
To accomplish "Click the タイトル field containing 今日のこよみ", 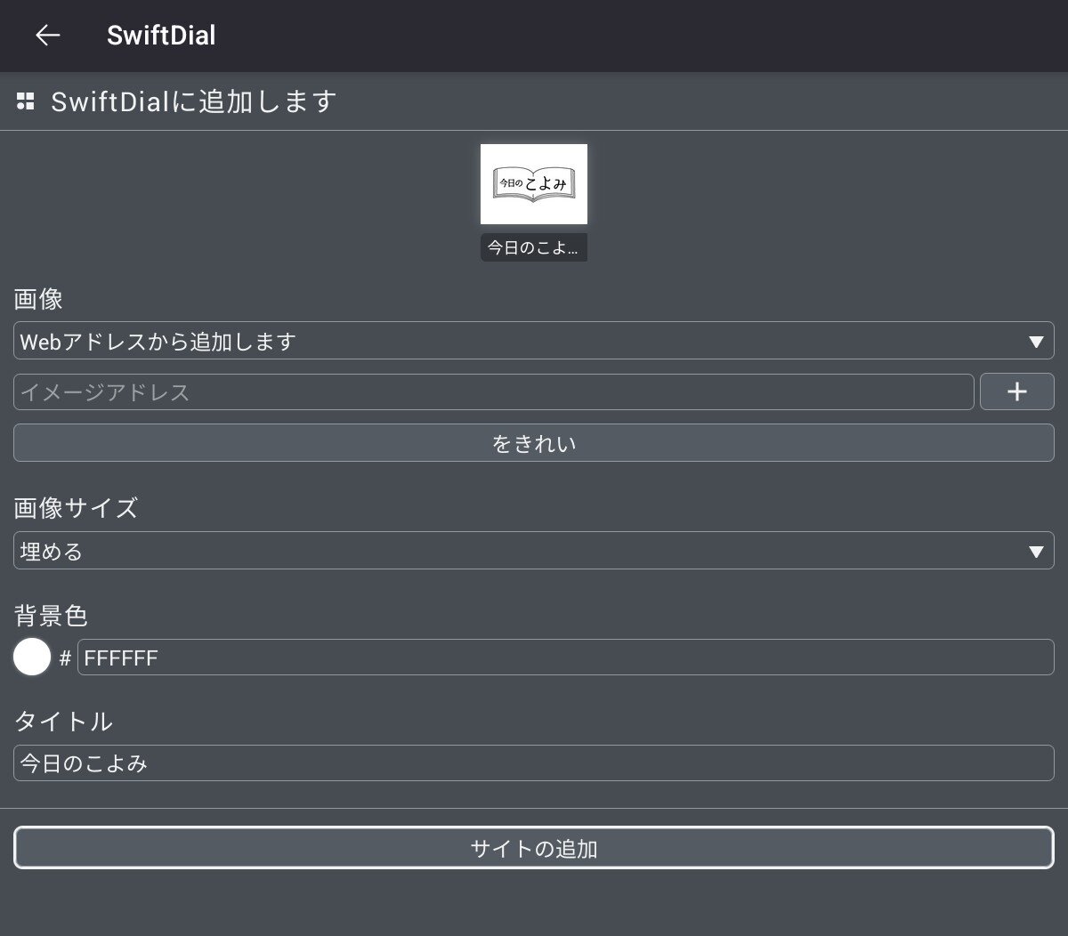I will tap(534, 763).
